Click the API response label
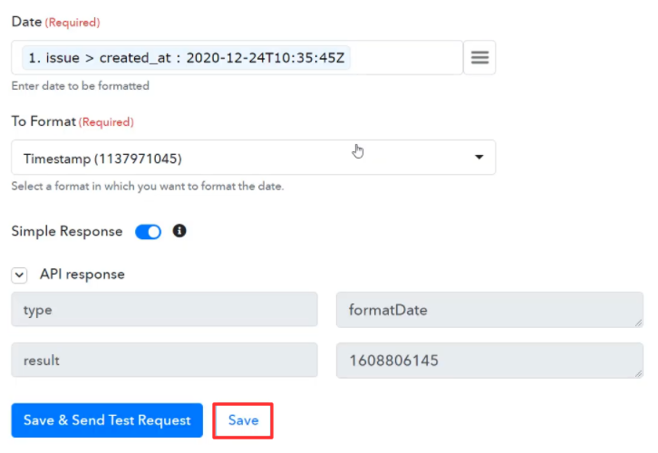Viewport: 658px width, 453px height. click(x=82, y=275)
